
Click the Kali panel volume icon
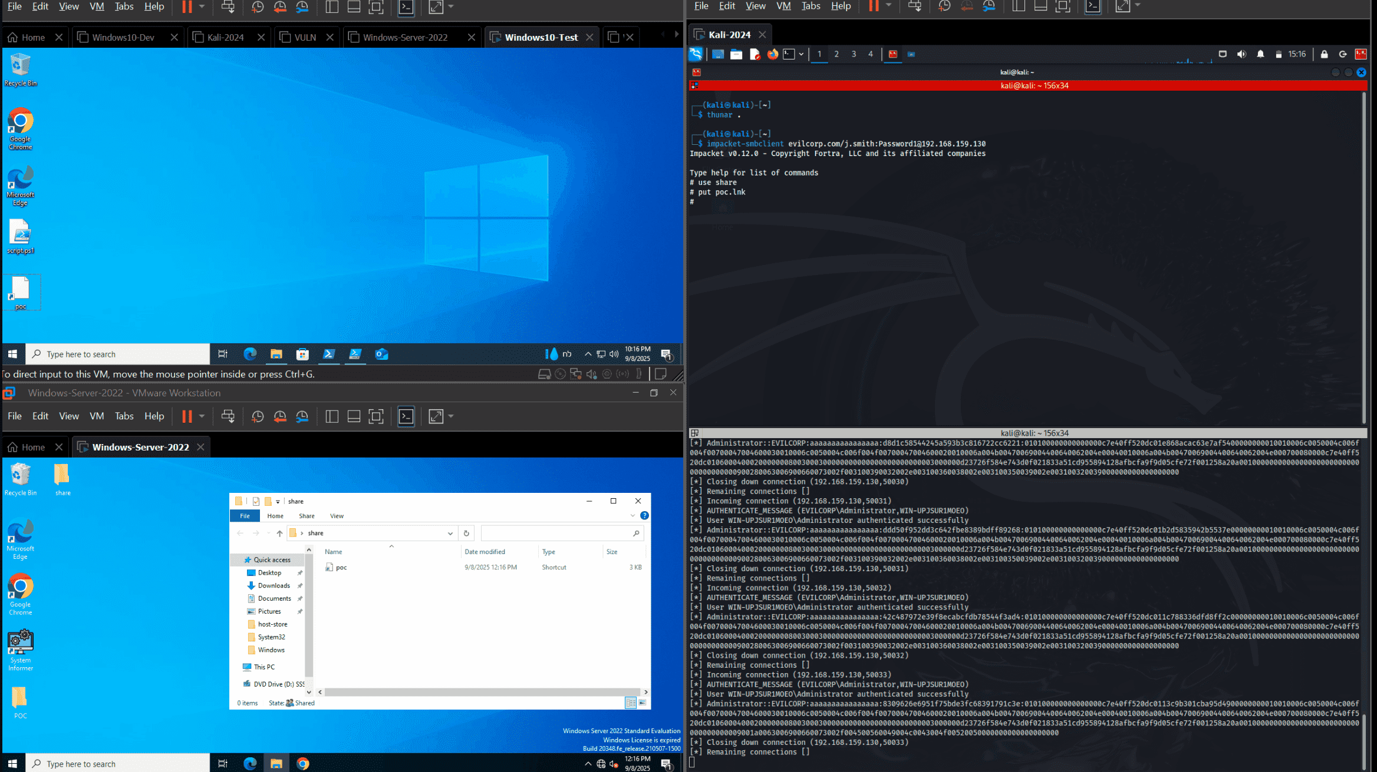point(1241,54)
